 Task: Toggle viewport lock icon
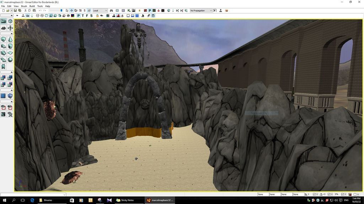click(97, 16)
